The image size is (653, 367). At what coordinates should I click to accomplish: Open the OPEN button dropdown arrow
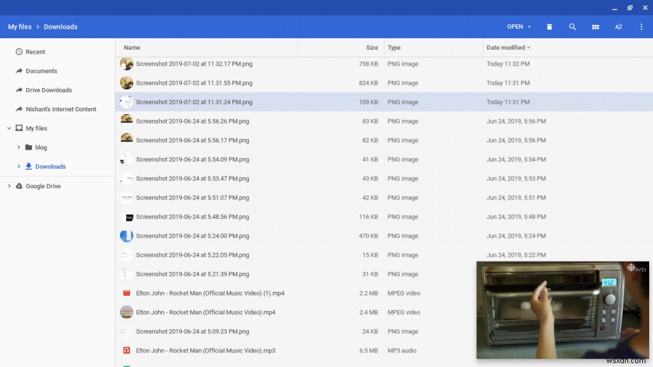pyautogui.click(x=529, y=27)
